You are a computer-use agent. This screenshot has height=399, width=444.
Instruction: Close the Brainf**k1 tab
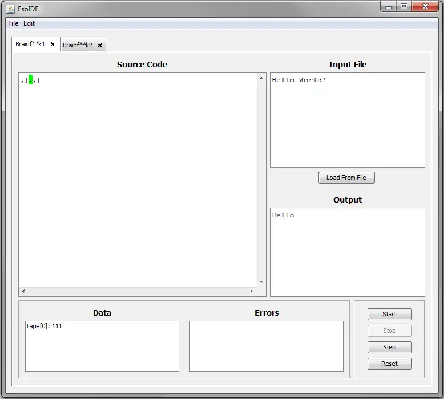53,44
